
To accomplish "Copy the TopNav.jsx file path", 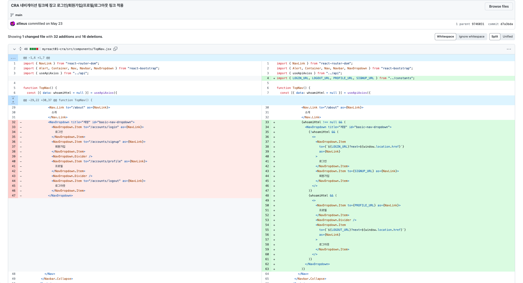I will (x=115, y=49).
